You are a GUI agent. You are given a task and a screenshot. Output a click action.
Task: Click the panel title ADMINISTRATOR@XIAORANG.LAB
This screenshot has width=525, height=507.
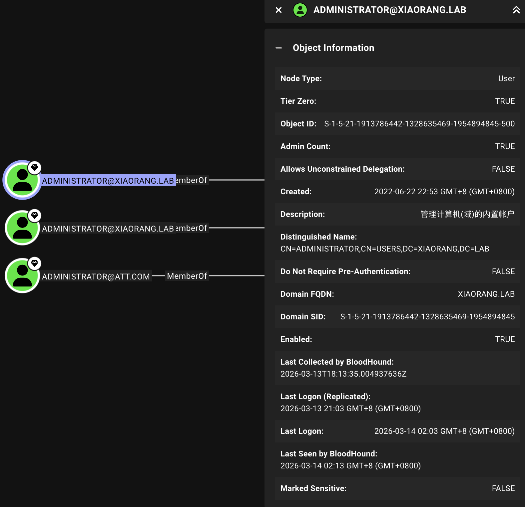[389, 10]
